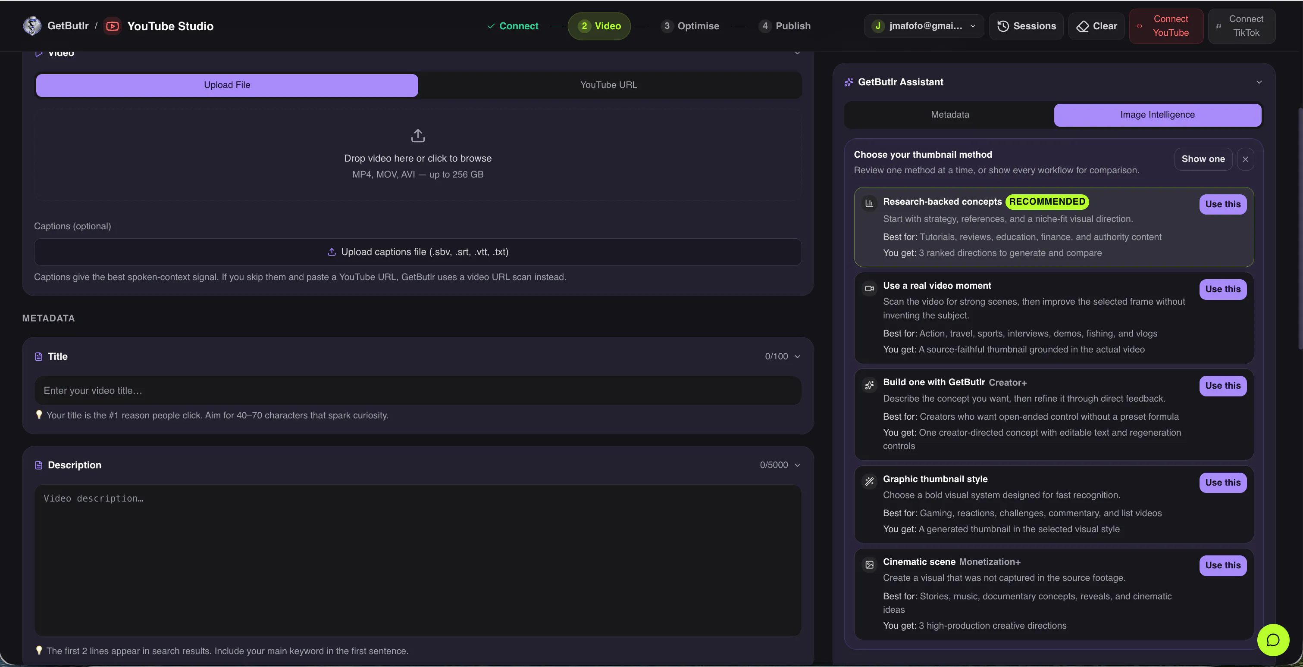
Task: Click the image icon for Cinematic scene
Action: pyautogui.click(x=869, y=564)
